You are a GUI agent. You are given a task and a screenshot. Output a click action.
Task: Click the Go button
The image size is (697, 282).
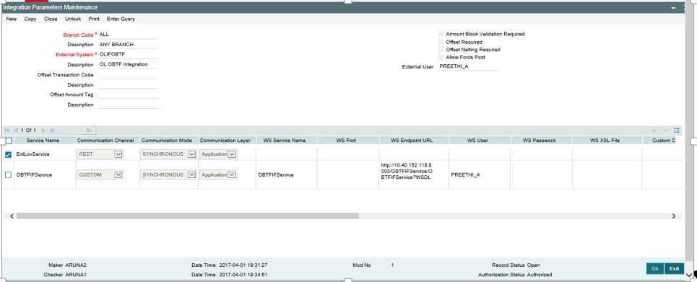pos(89,131)
